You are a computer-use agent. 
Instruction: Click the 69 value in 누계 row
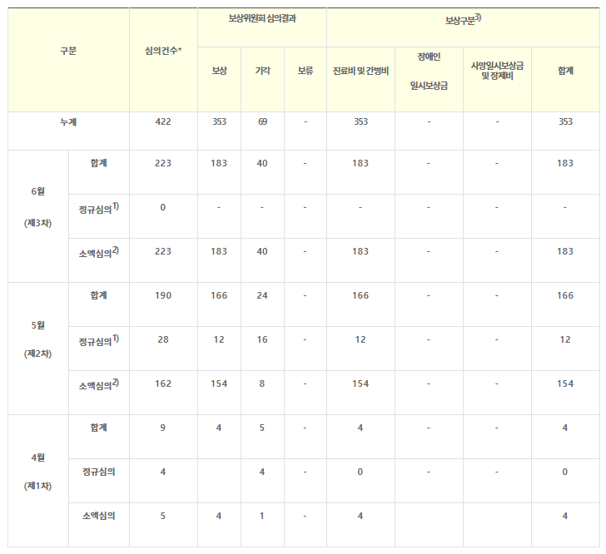click(262, 121)
